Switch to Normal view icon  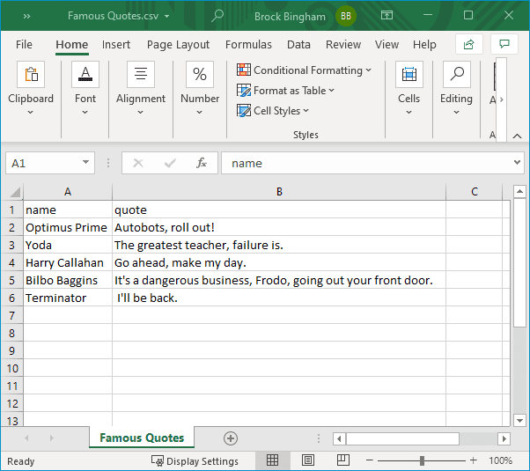pos(272,460)
